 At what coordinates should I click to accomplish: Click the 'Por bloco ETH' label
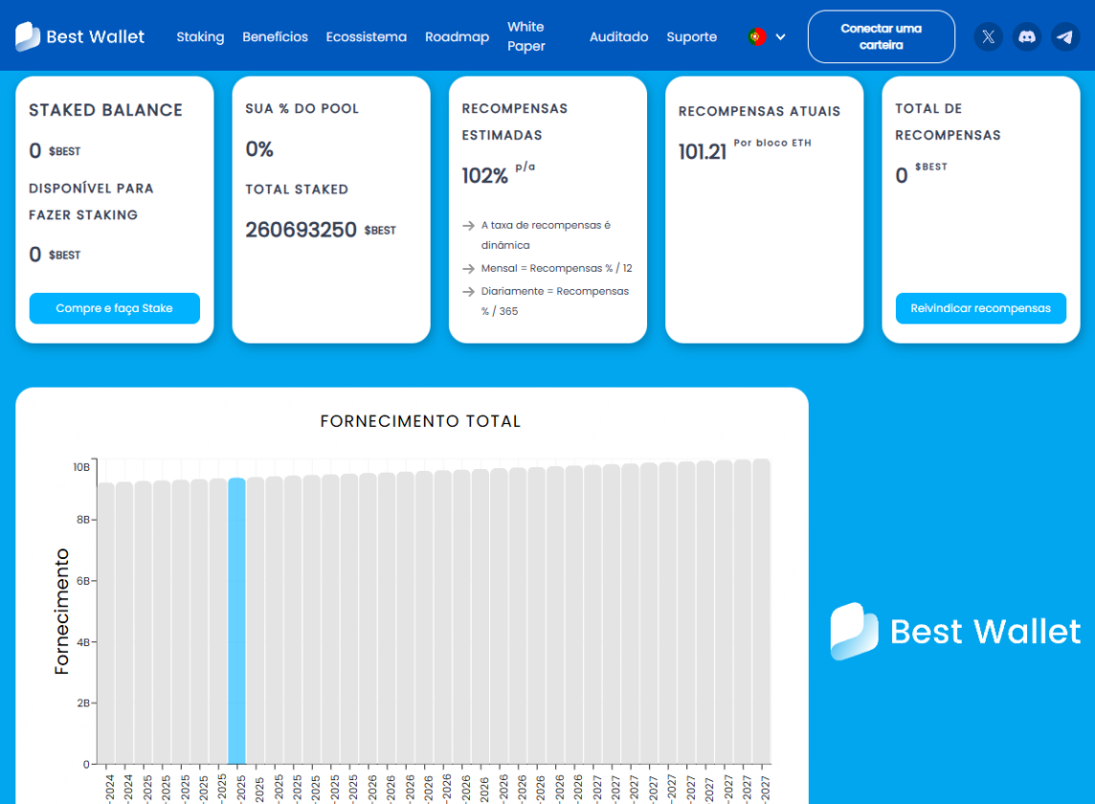coord(772,143)
